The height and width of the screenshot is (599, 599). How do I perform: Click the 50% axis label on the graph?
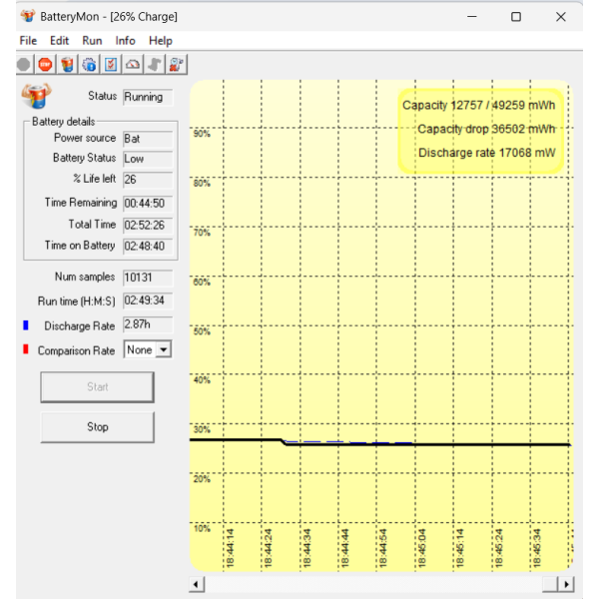[202, 331]
